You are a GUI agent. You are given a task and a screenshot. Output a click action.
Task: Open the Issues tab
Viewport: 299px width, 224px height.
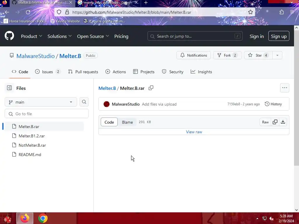48,72
